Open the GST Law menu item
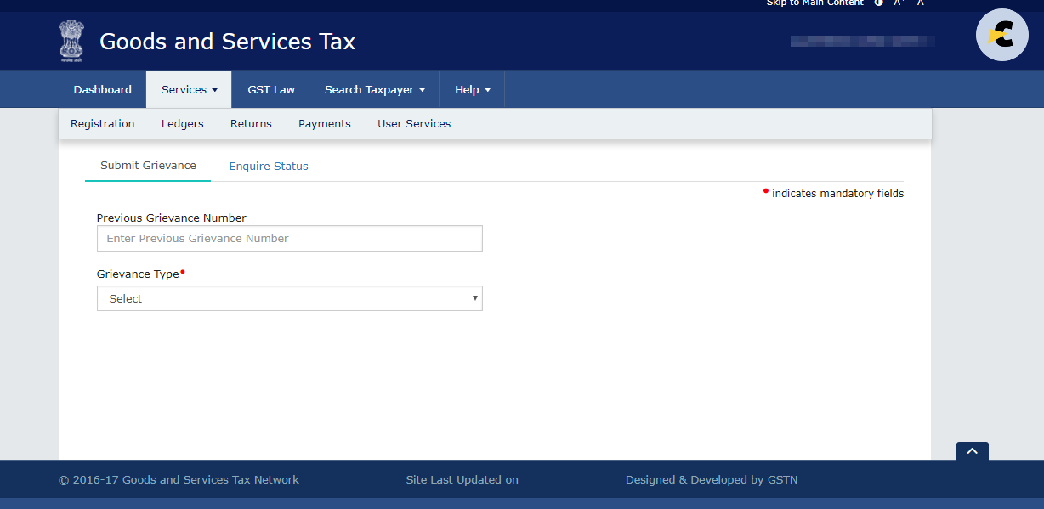 click(271, 89)
